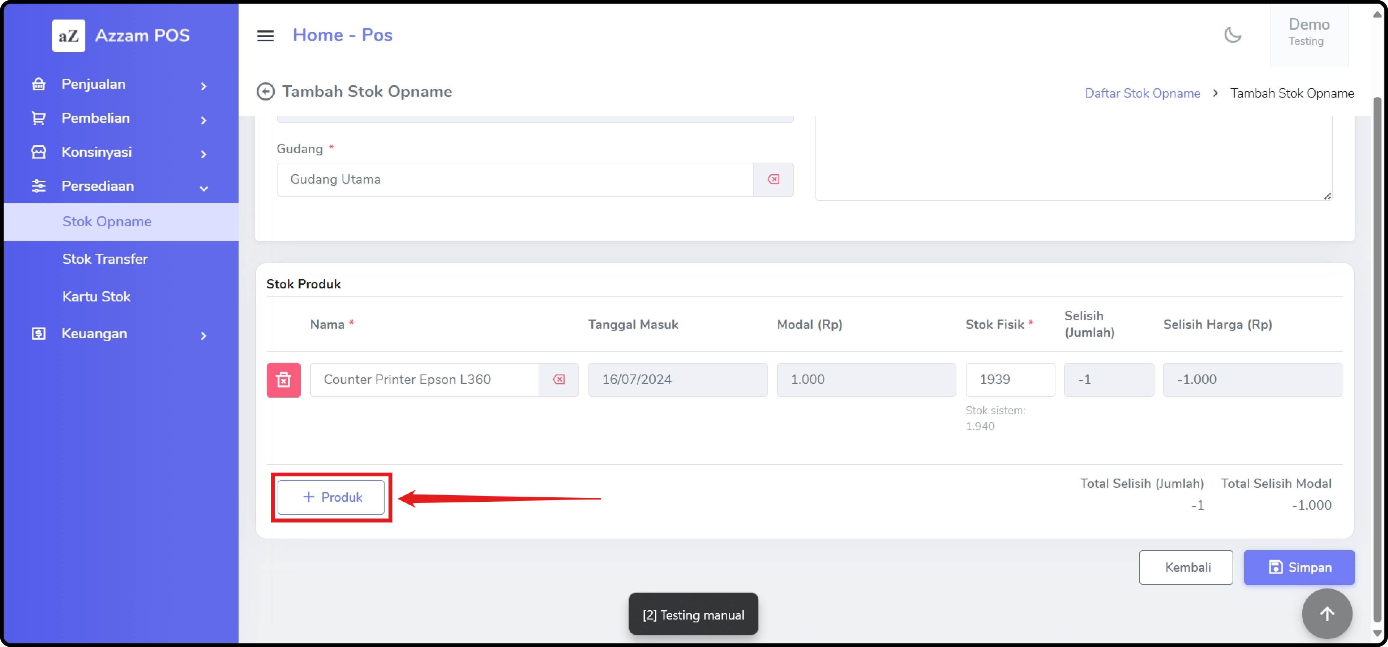The height and width of the screenshot is (647, 1388).
Task: Click the hamburger menu icon
Action: click(265, 35)
